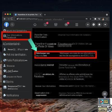Open Télécharger vos informations row
This screenshot has width=112, height=112.
66,55
